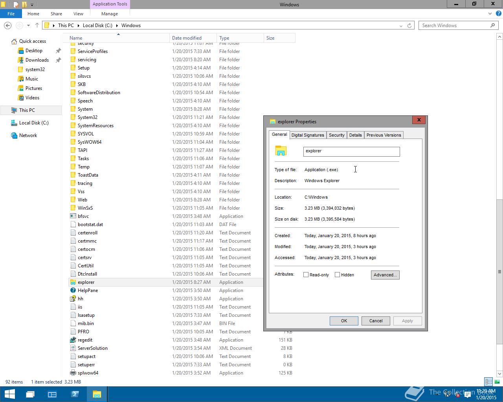Screen dimensions: 503x402
Task: Switch to large icons view layout
Action: (x=497, y=382)
